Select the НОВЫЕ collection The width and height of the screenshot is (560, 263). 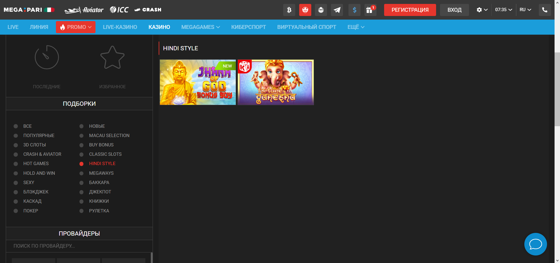[97, 126]
